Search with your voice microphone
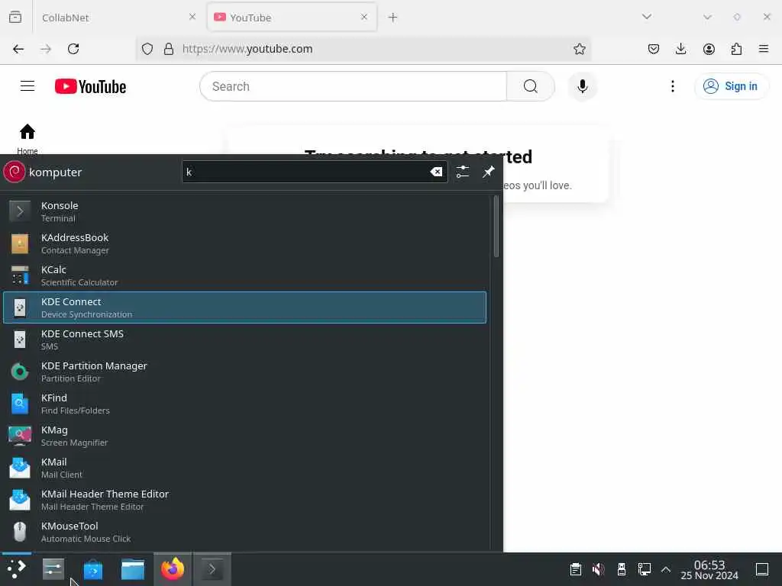The height and width of the screenshot is (586, 782). 583,86
